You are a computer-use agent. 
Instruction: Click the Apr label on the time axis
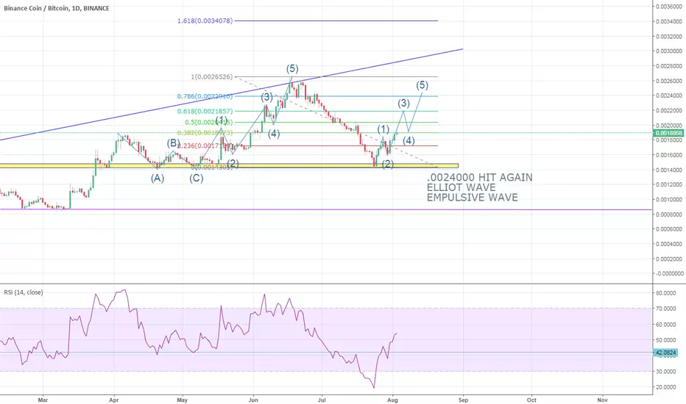coord(114,400)
